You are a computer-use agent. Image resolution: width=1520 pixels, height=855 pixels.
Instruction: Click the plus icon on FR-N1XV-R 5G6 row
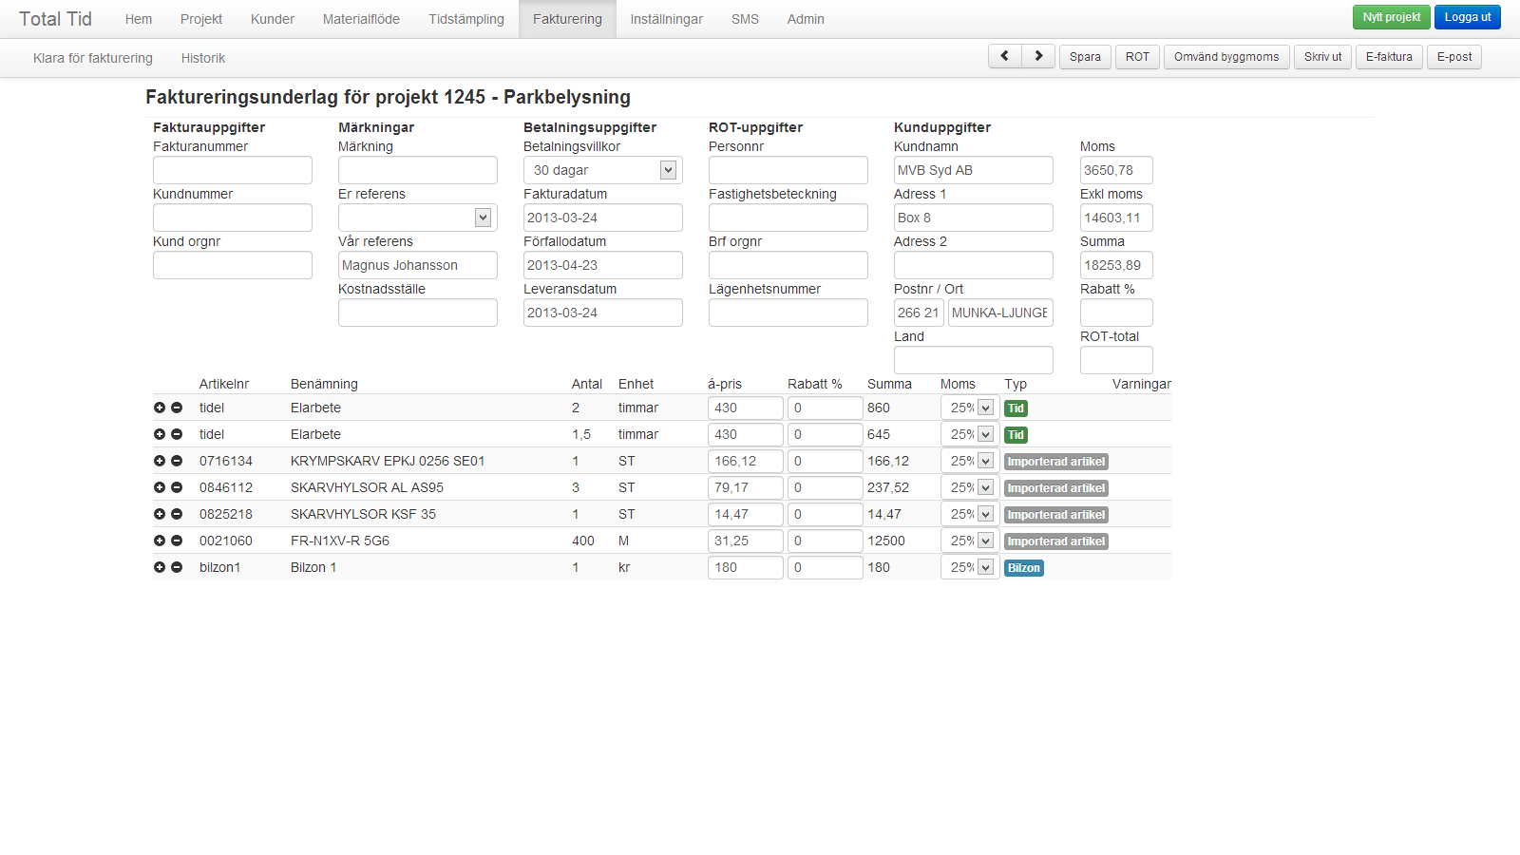160,541
